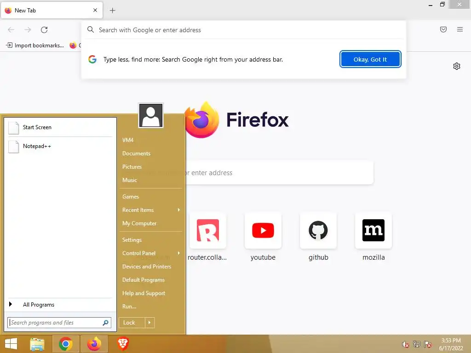Open Documents from the Start menu

[136, 154]
